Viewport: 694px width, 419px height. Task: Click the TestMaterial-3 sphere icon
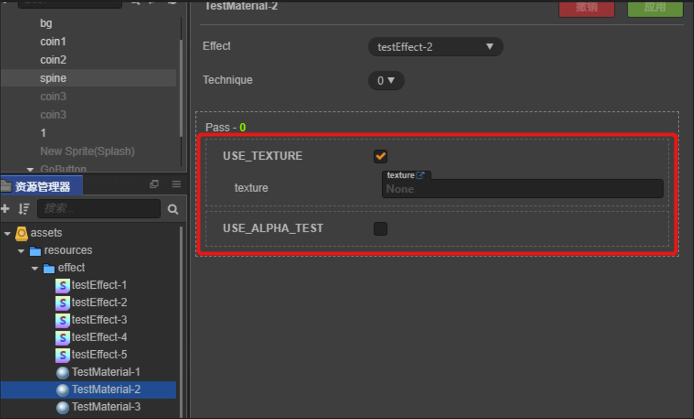pyautogui.click(x=63, y=407)
